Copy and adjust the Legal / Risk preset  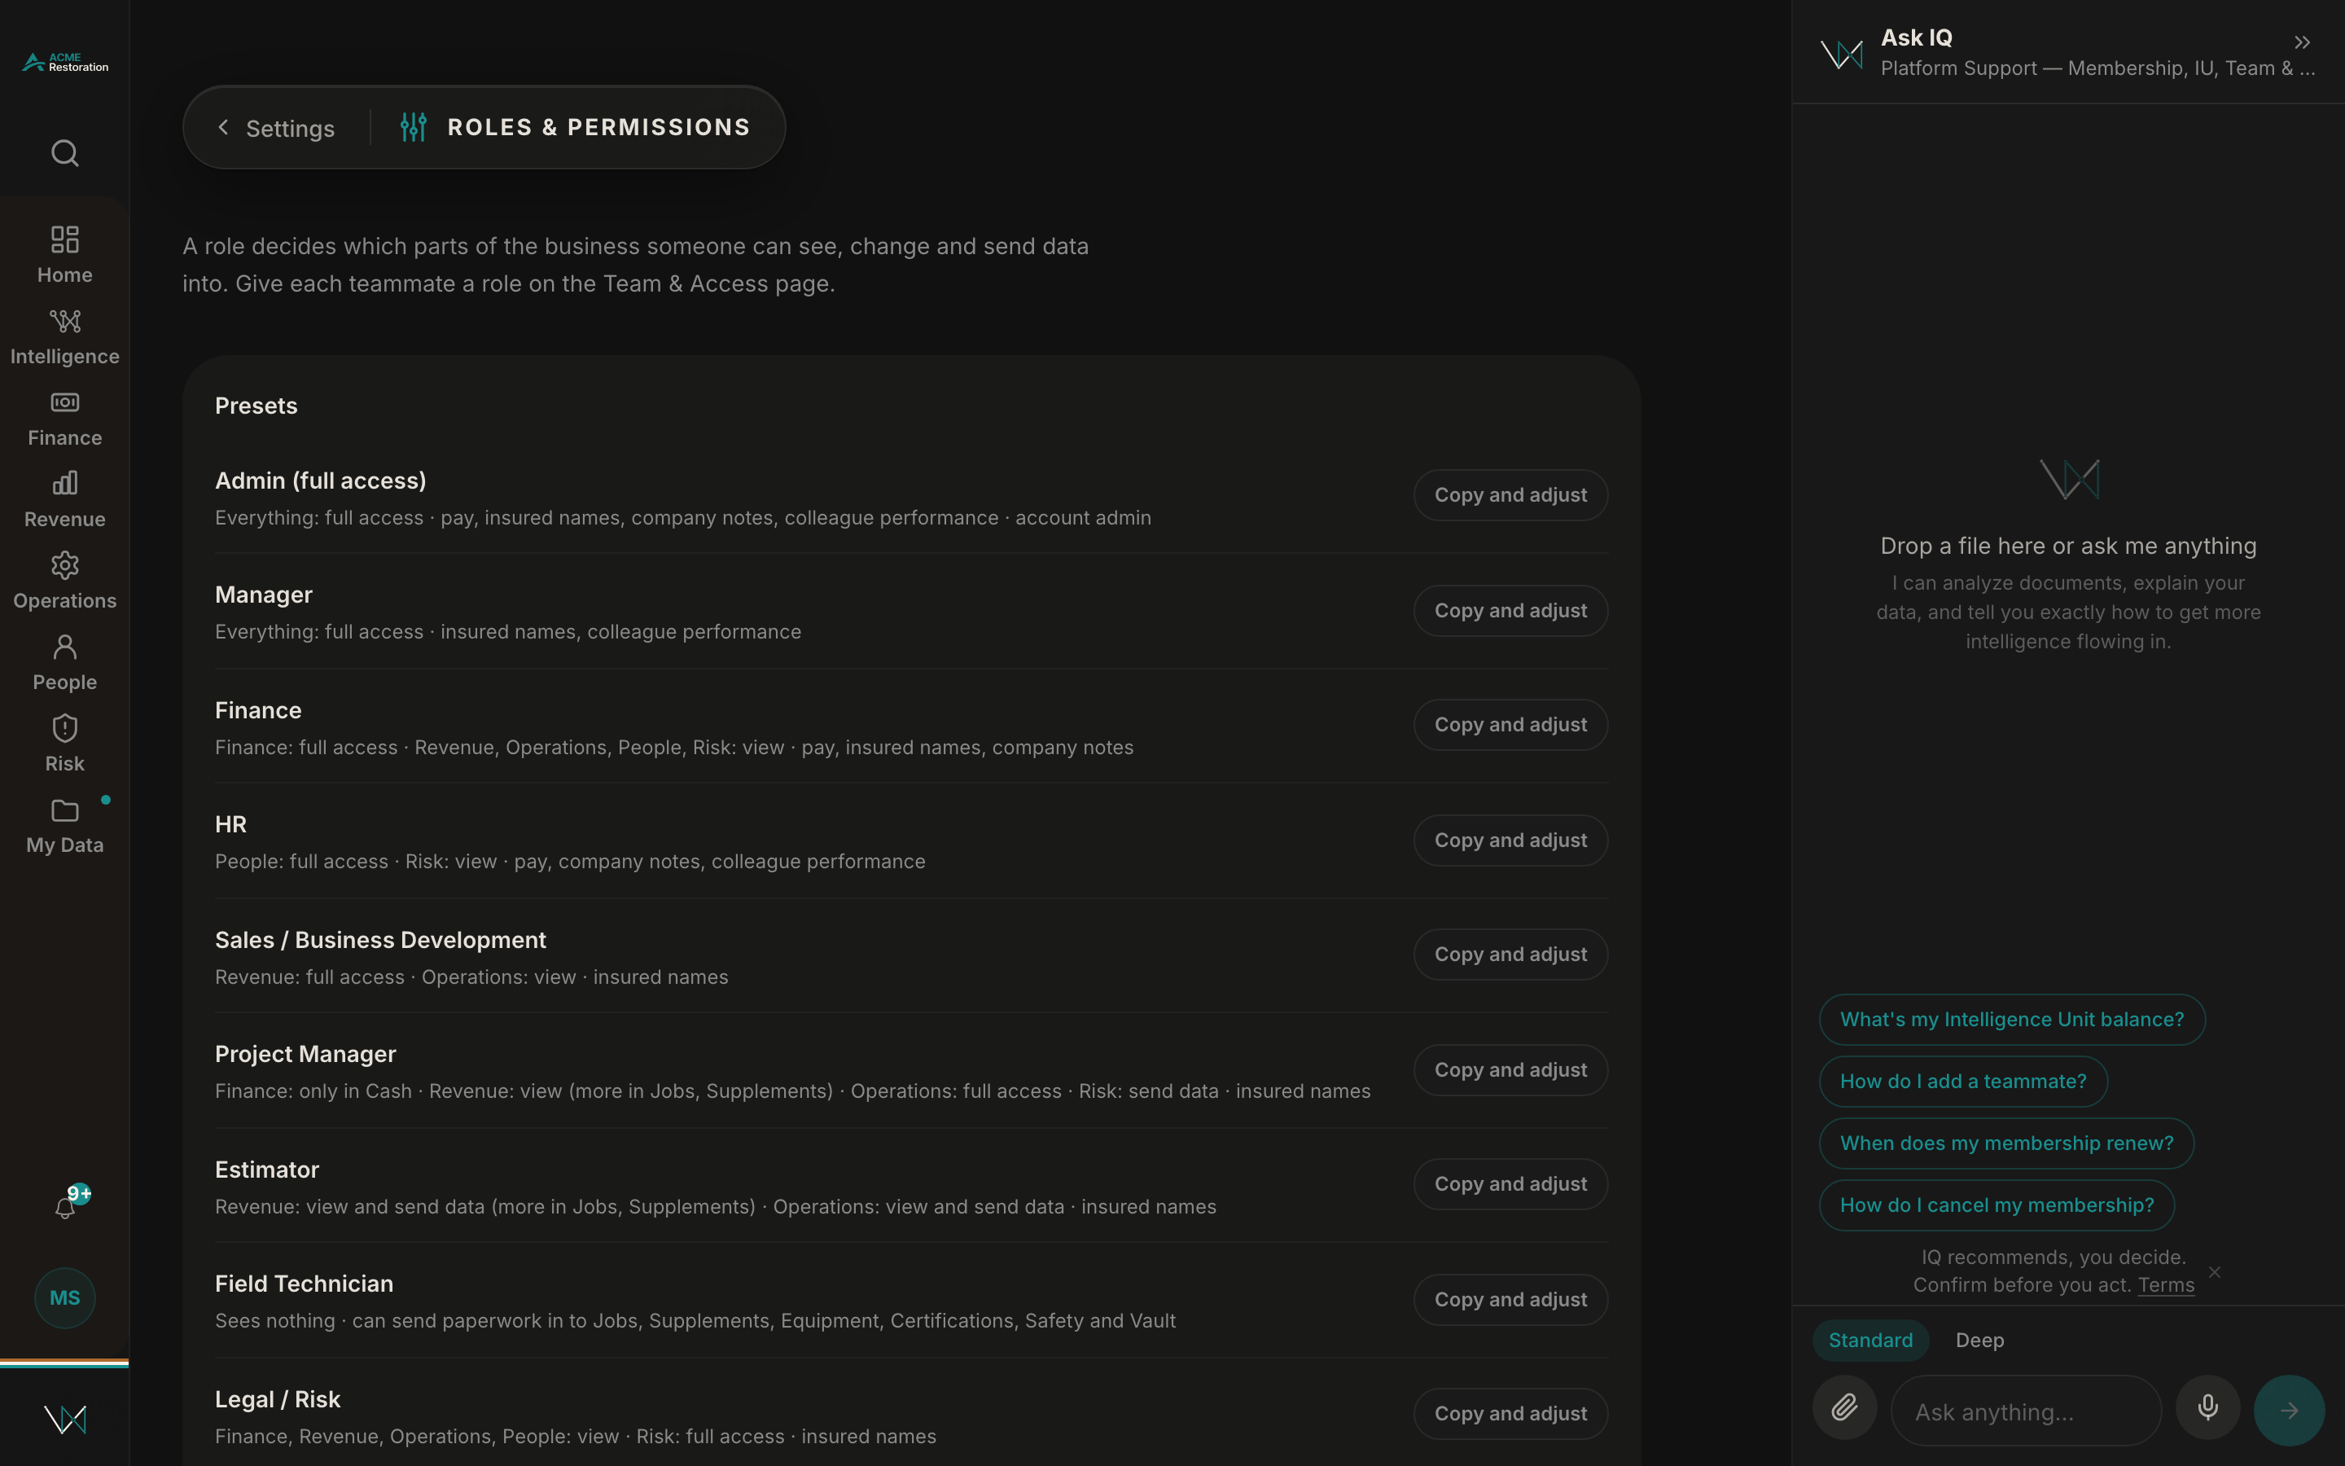pyautogui.click(x=1510, y=1414)
